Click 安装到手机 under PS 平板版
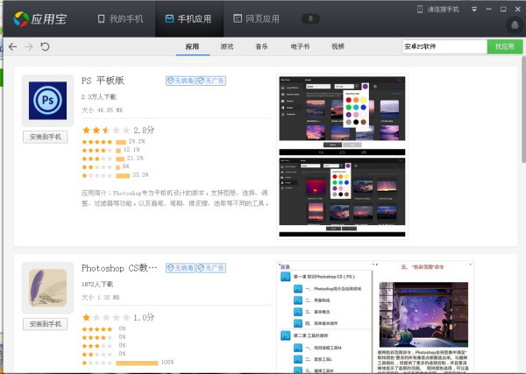The image size is (526, 374). point(46,137)
